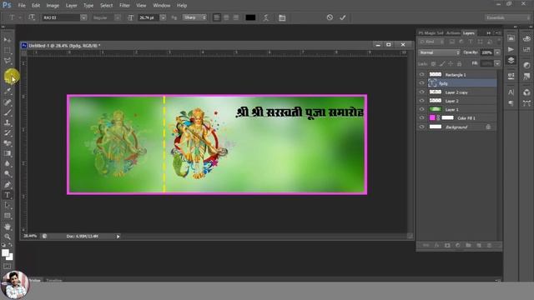
Task: Open Character panel from dock A icon
Action: [x=511, y=92]
